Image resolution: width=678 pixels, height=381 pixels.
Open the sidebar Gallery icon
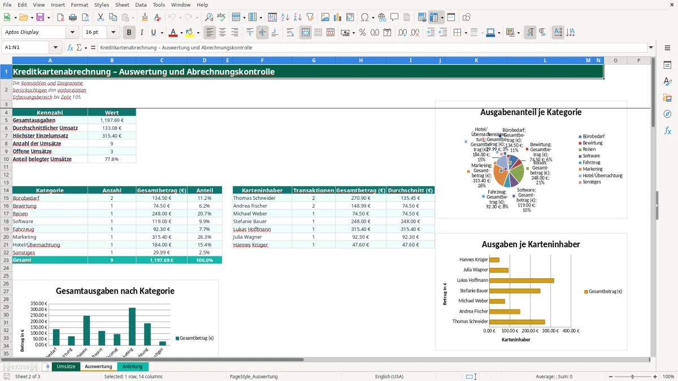tap(667, 98)
